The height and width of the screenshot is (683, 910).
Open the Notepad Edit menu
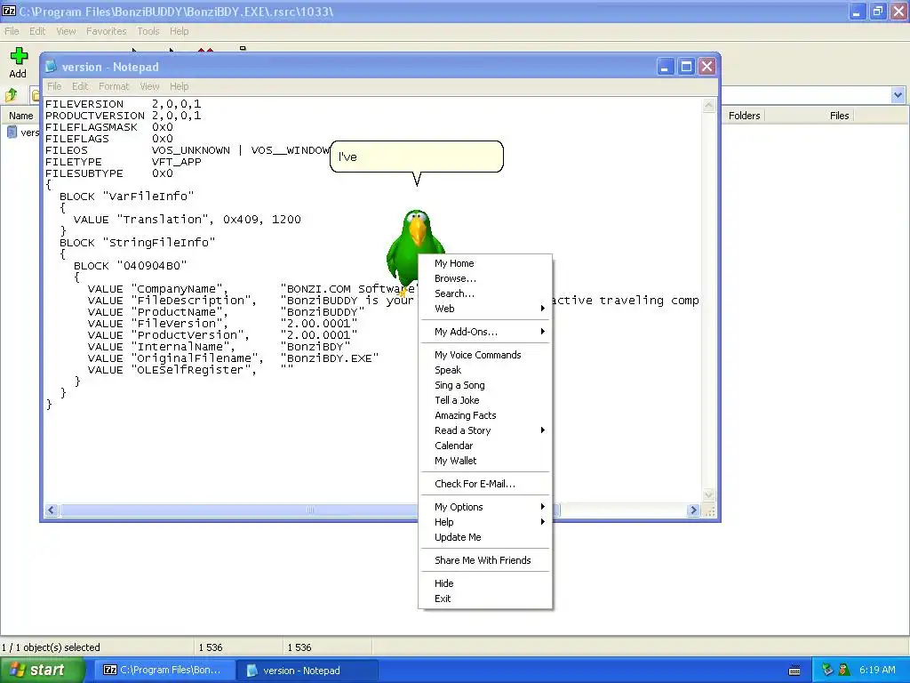pyautogui.click(x=80, y=86)
